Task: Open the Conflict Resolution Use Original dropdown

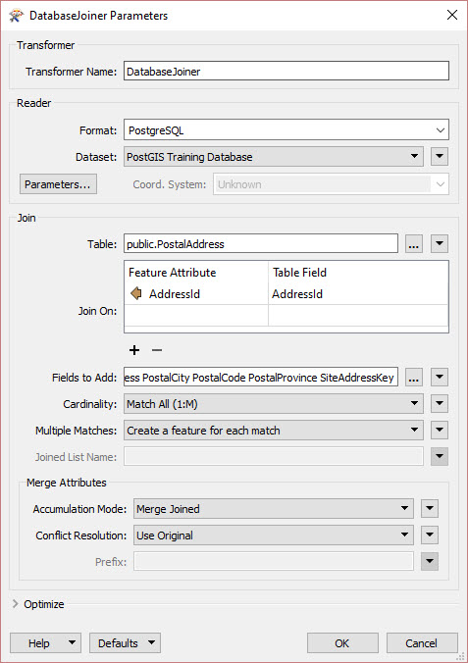Action: [x=274, y=535]
